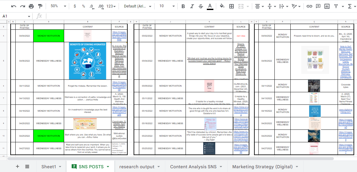Format as currency with dollar sign
Screen dimensions: 357x172
click(75, 6)
